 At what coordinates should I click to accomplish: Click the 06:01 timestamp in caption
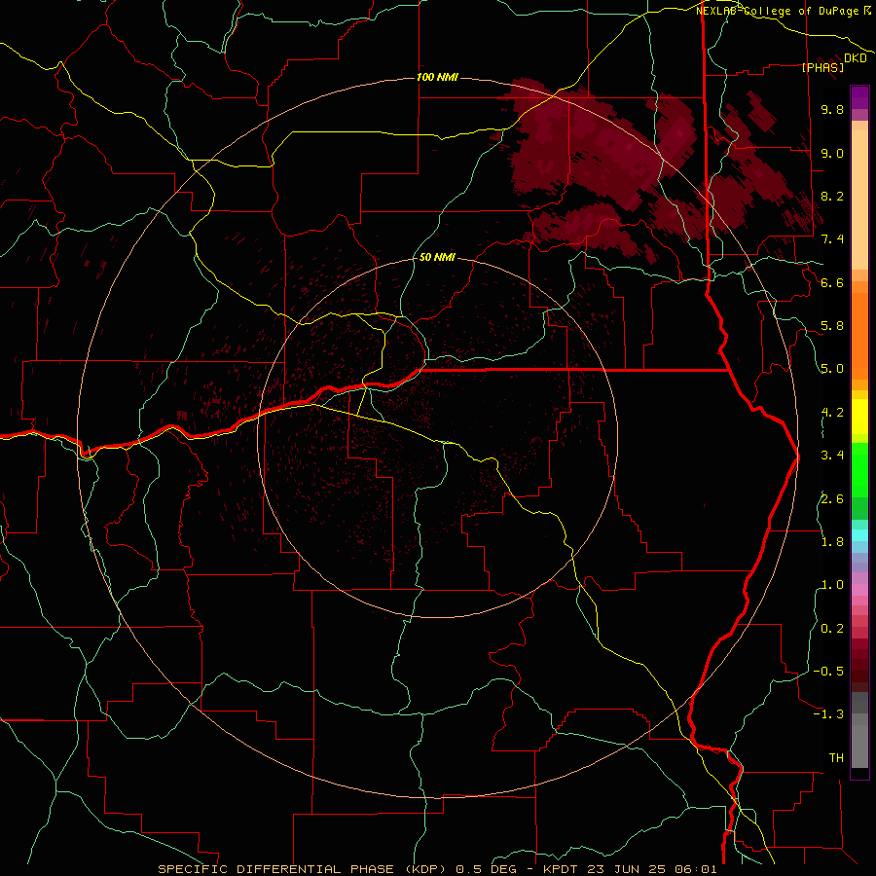click(697, 869)
